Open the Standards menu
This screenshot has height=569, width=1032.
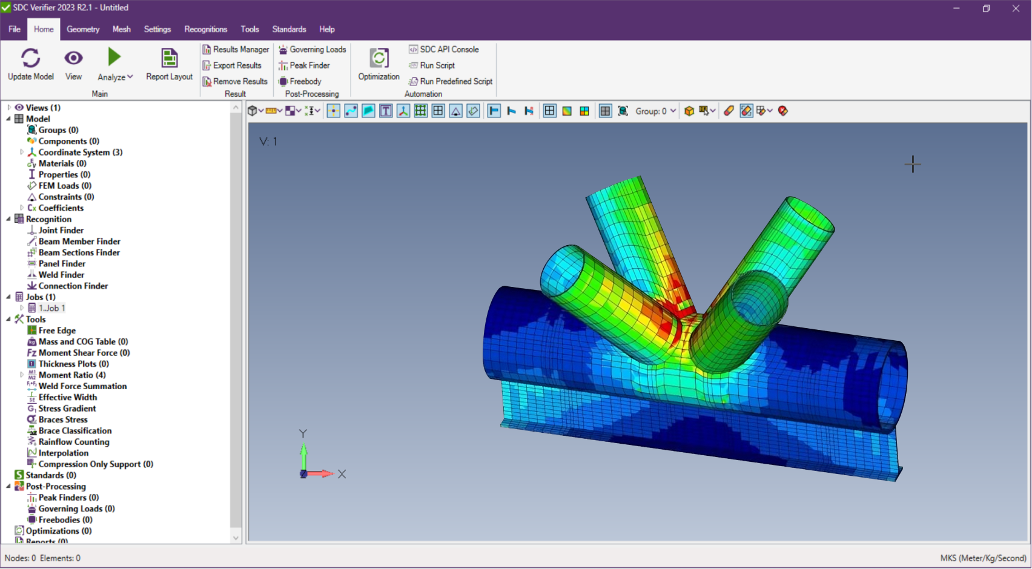pyautogui.click(x=289, y=29)
